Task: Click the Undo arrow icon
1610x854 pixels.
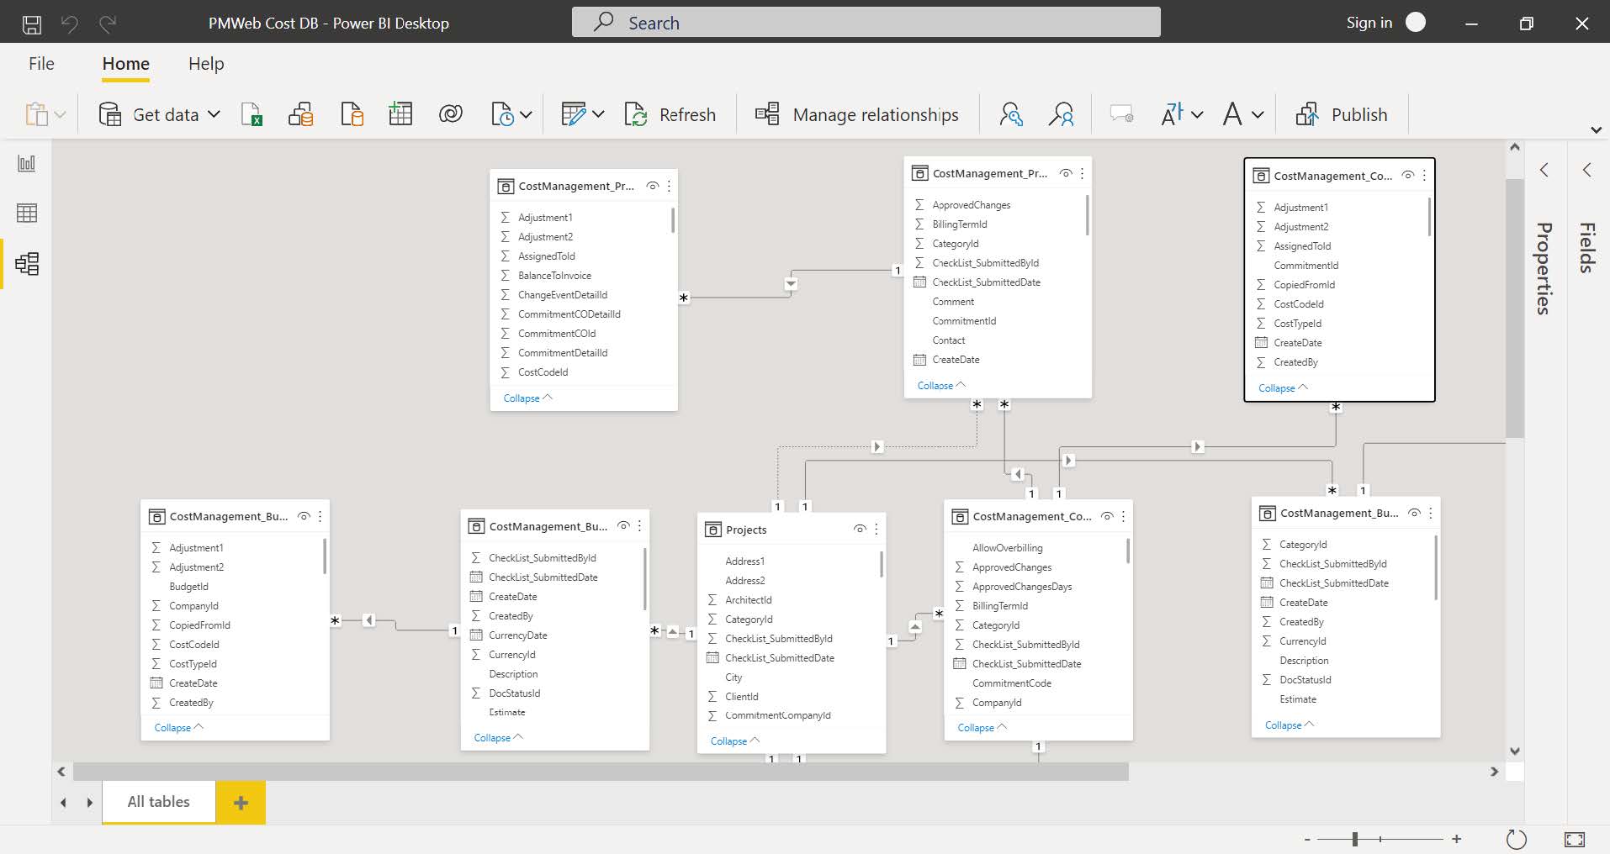Action: tap(70, 24)
